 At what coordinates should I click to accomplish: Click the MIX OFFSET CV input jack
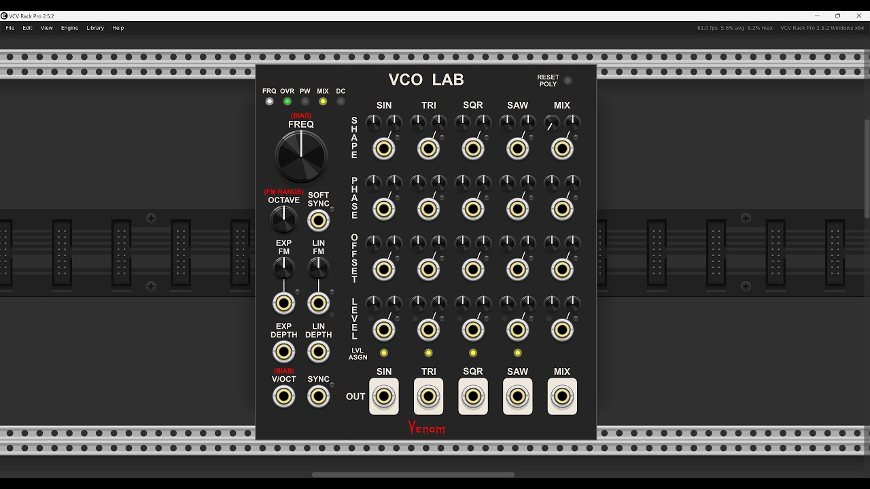(562, 270)
